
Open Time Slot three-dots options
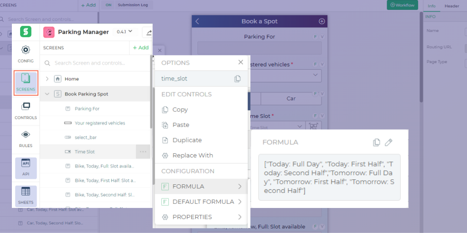[143, 152]
